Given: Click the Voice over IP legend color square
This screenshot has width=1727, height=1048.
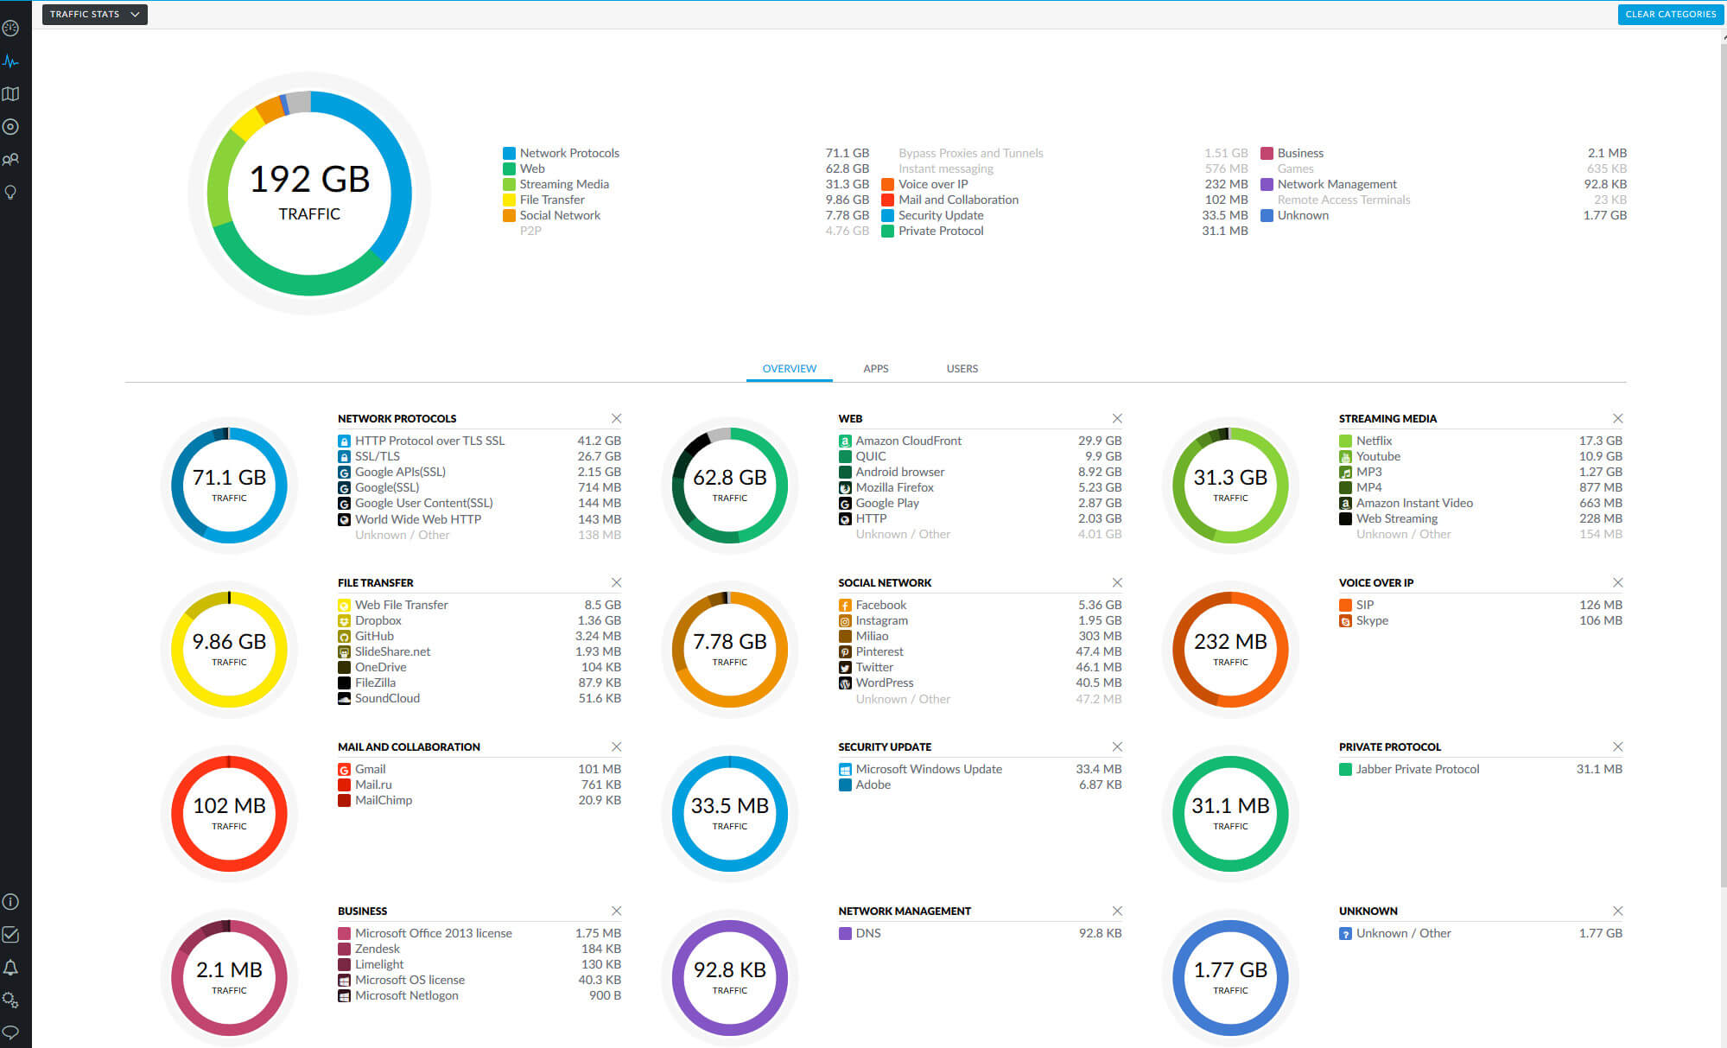Looking at the screenshot, I should (x=887, y=185).
